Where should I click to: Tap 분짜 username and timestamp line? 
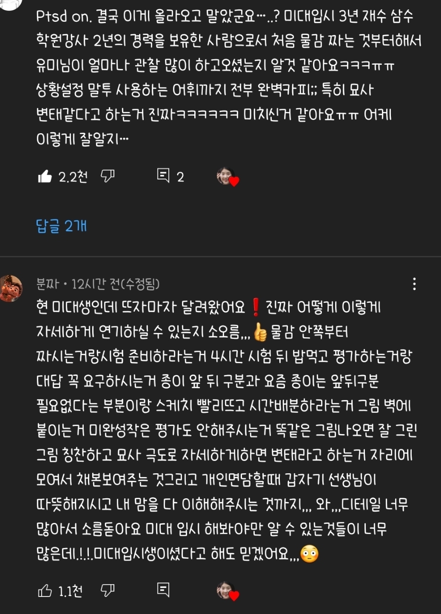pos(98,284)
